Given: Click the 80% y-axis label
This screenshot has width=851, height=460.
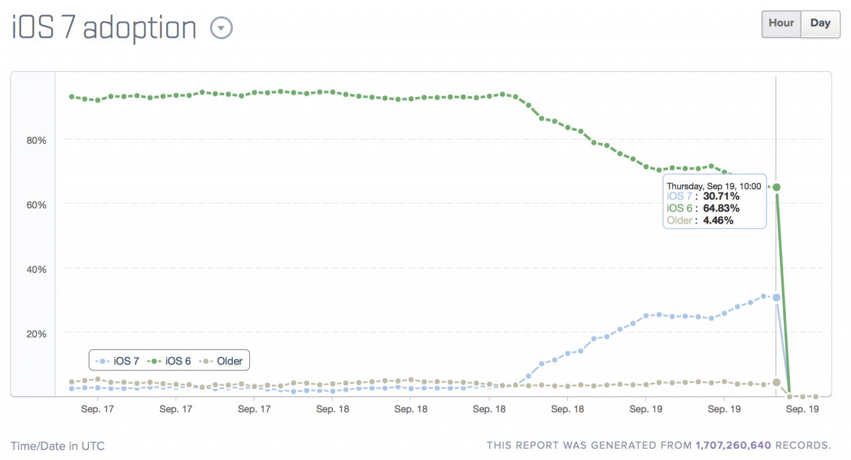Looking at the screenshot, I should (x=37, y=140).
